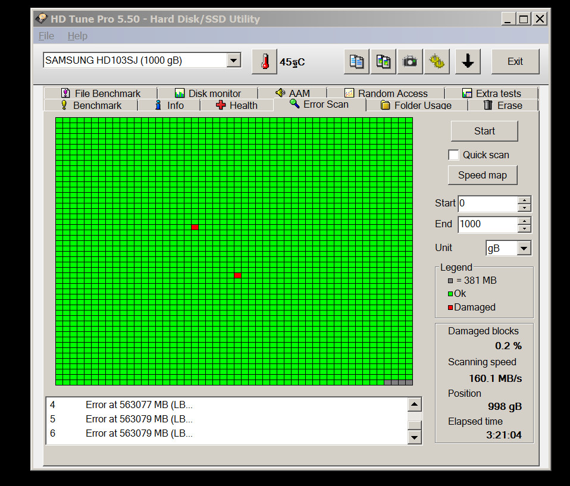Click the 45°C temperature reading

coord(292,62)
